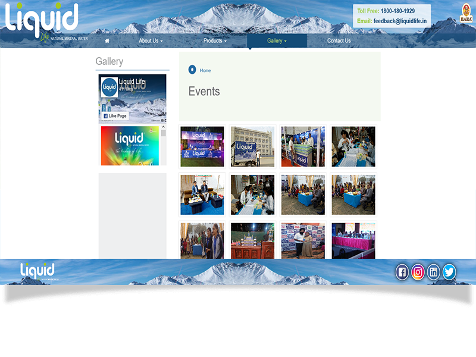The height and width of the screenshot is (357, 476).
Task: Open the Facebook social icon in the footer
Action: 402,272
